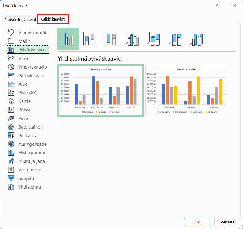Screen dimensions: 243x229
Task: Click the Vesiputous label in chart list
Action: pyautogui.click(x=29, y=170)
